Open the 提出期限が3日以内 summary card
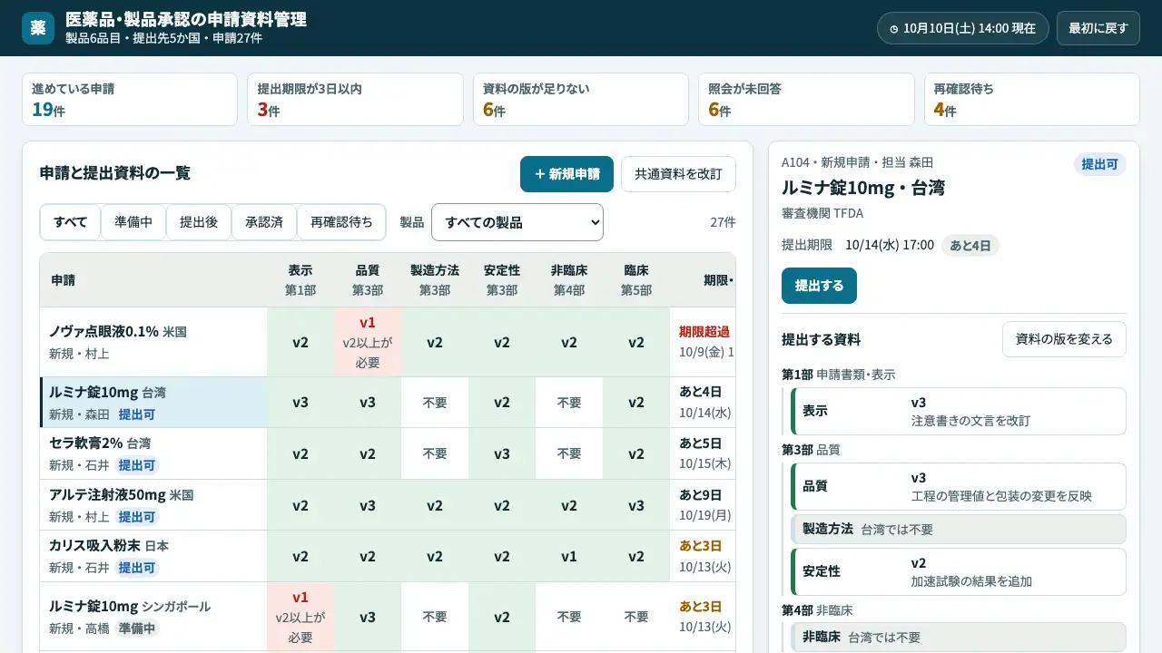The width and height of the screenshot is (1162, 653). pyautogui.click(x=355, y=100)
